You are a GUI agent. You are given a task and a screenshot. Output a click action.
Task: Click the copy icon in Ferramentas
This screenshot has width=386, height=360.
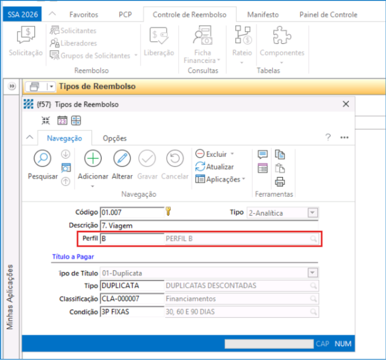pyautogui.click(x=280, y=154)
